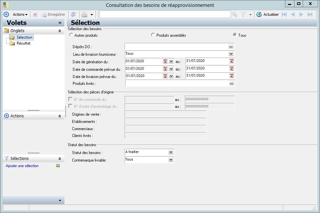
Task: Click the ellipsis button for Produits livrés
Action: (231, 84)
